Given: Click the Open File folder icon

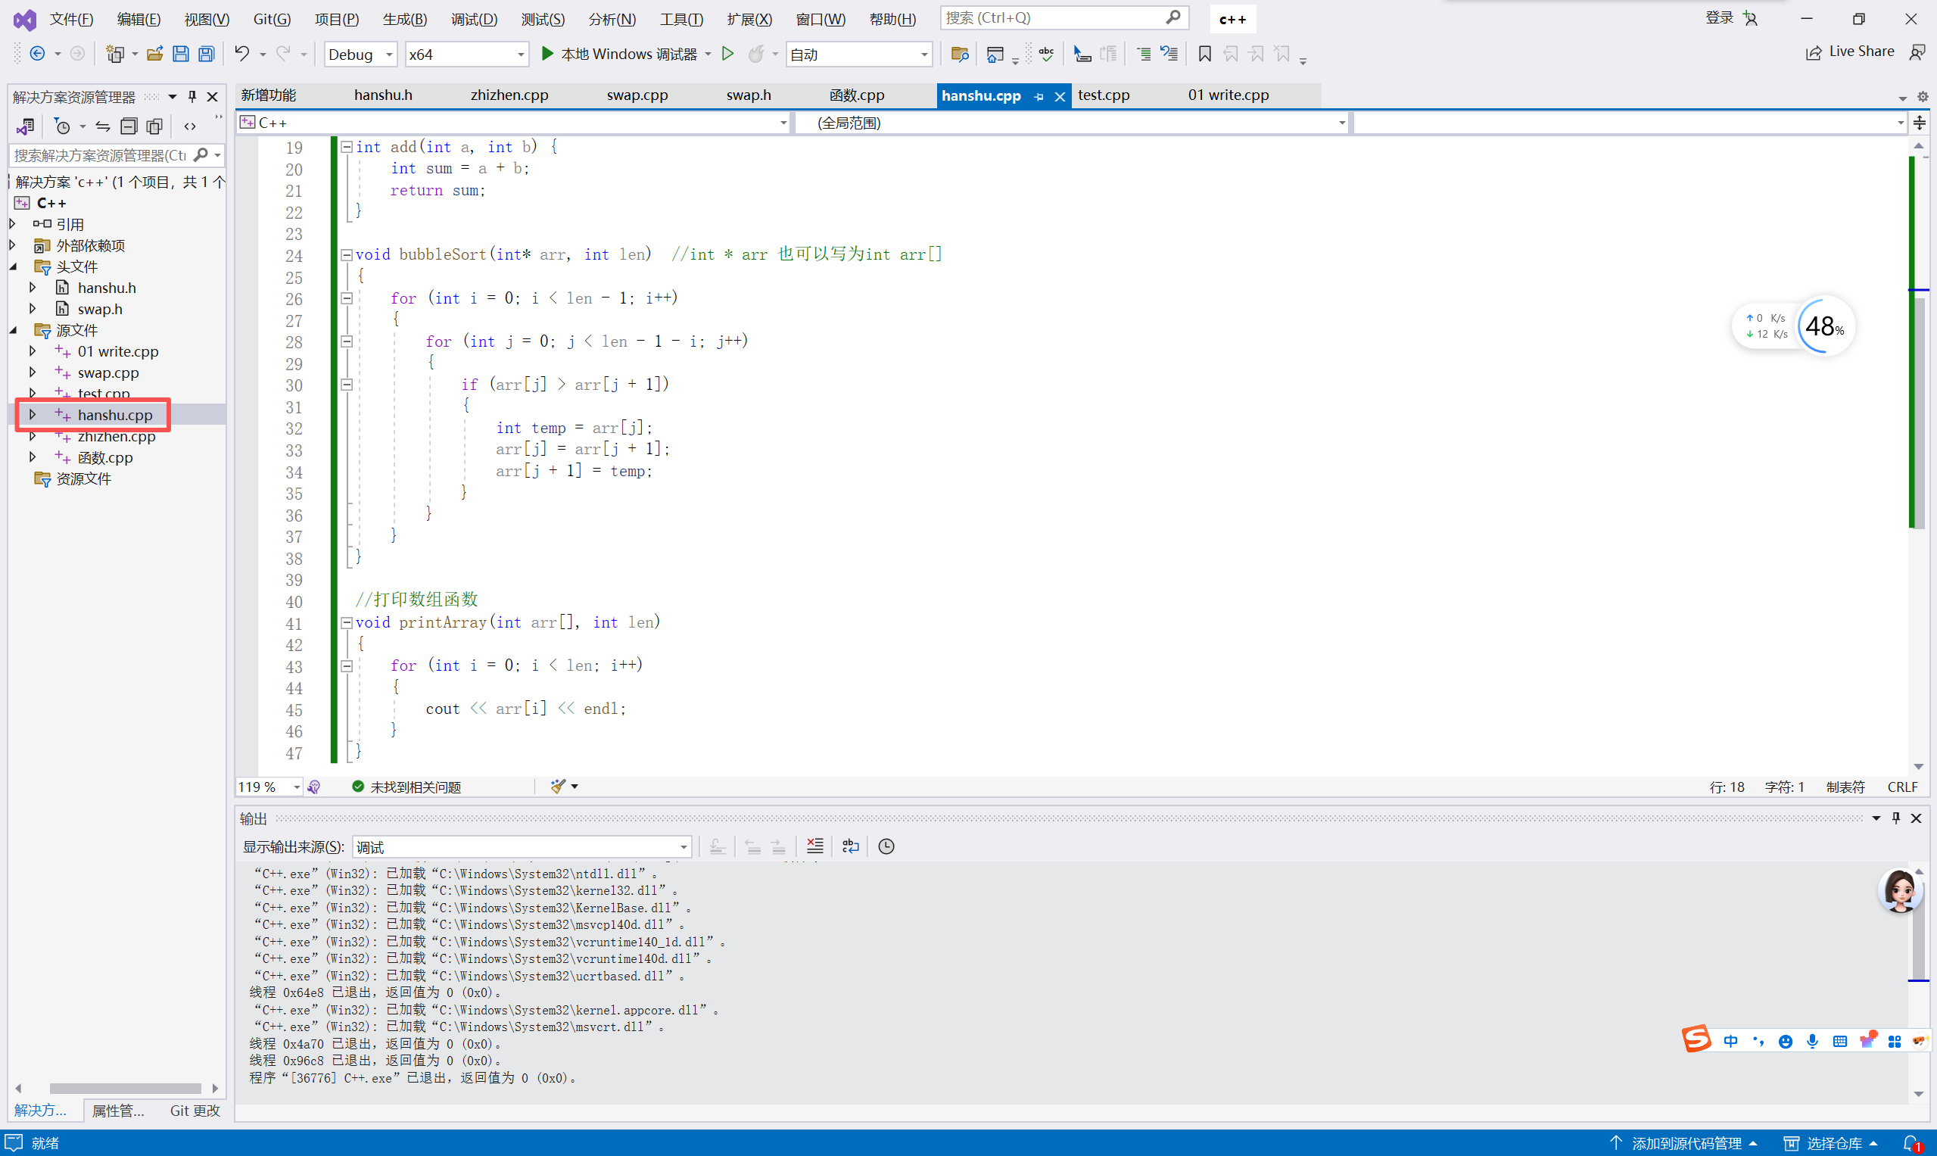Looking at the screenshot, I should pyautogui.click(x=155, y=54).
